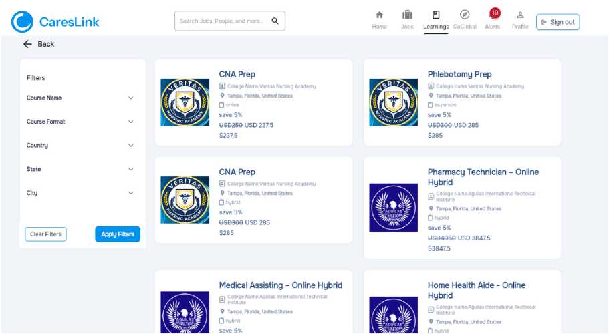Click the Back arrow icon

click(27, 44)
